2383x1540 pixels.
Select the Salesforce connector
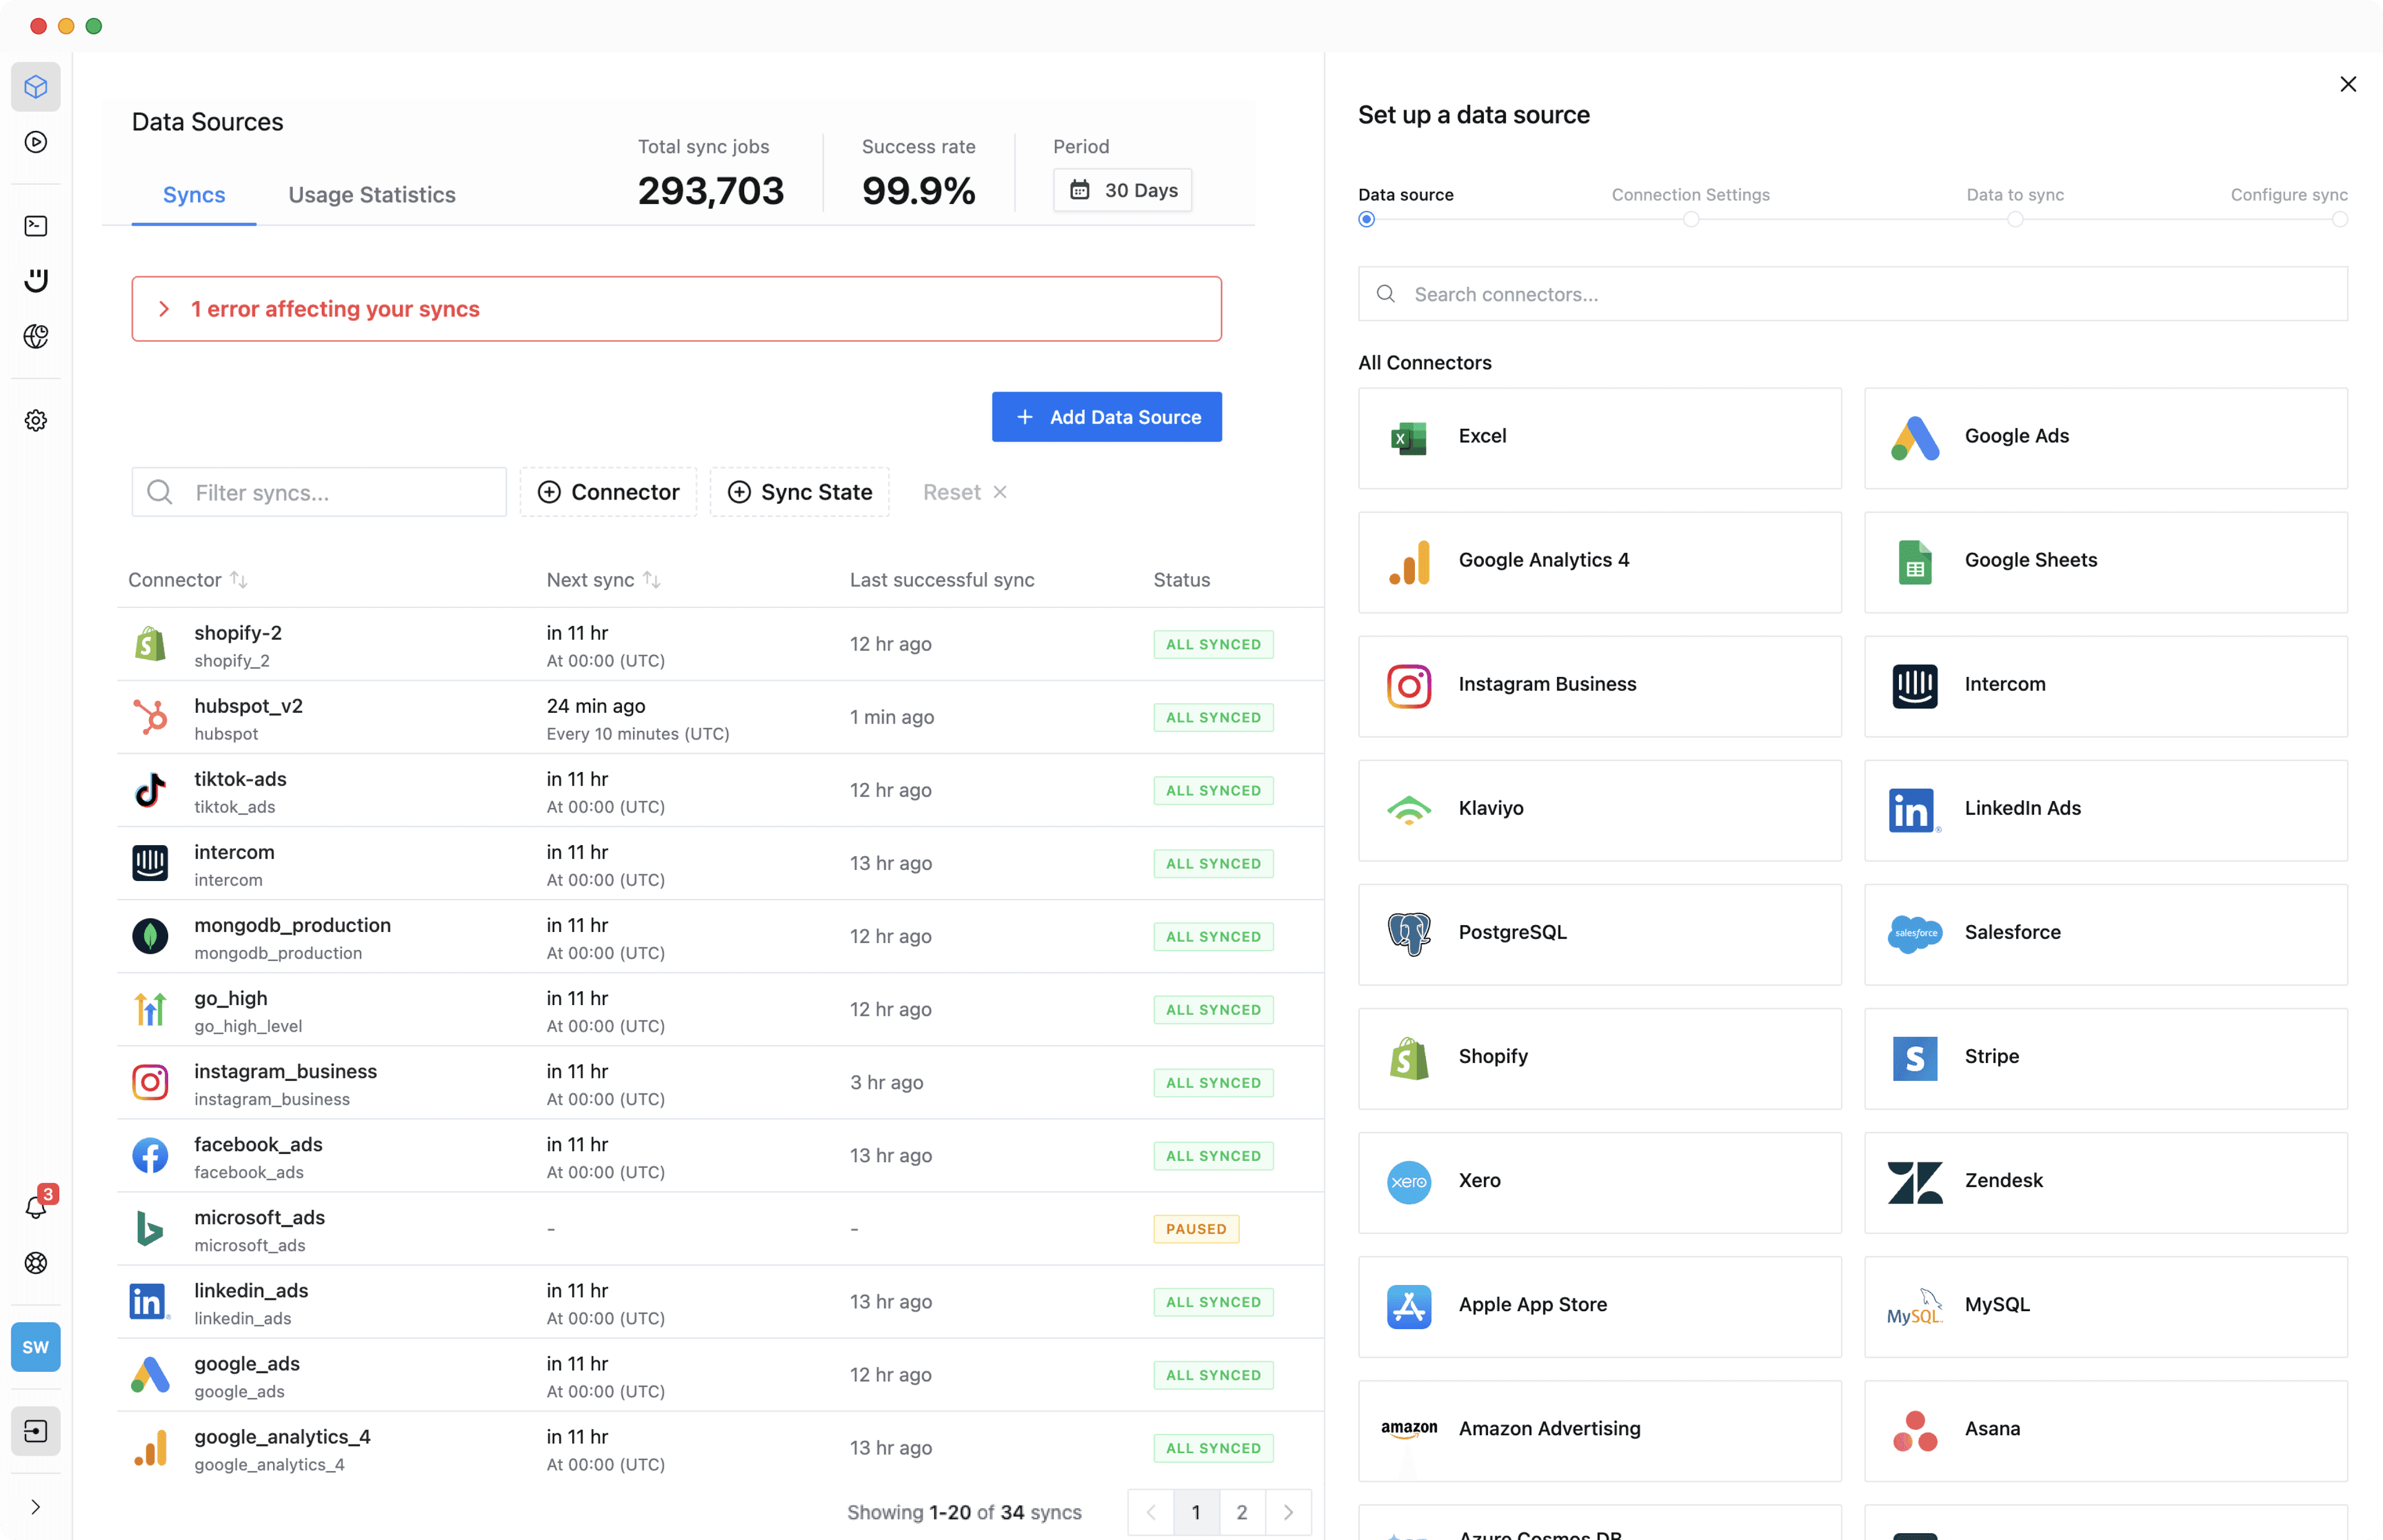[x=2106, y=934]
